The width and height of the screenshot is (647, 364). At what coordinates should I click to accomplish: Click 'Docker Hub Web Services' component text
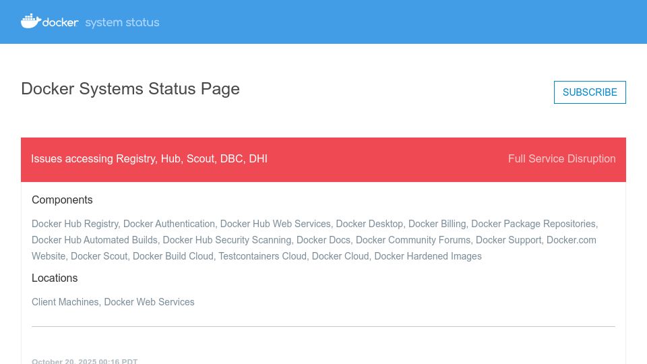(x=275, y=224)
